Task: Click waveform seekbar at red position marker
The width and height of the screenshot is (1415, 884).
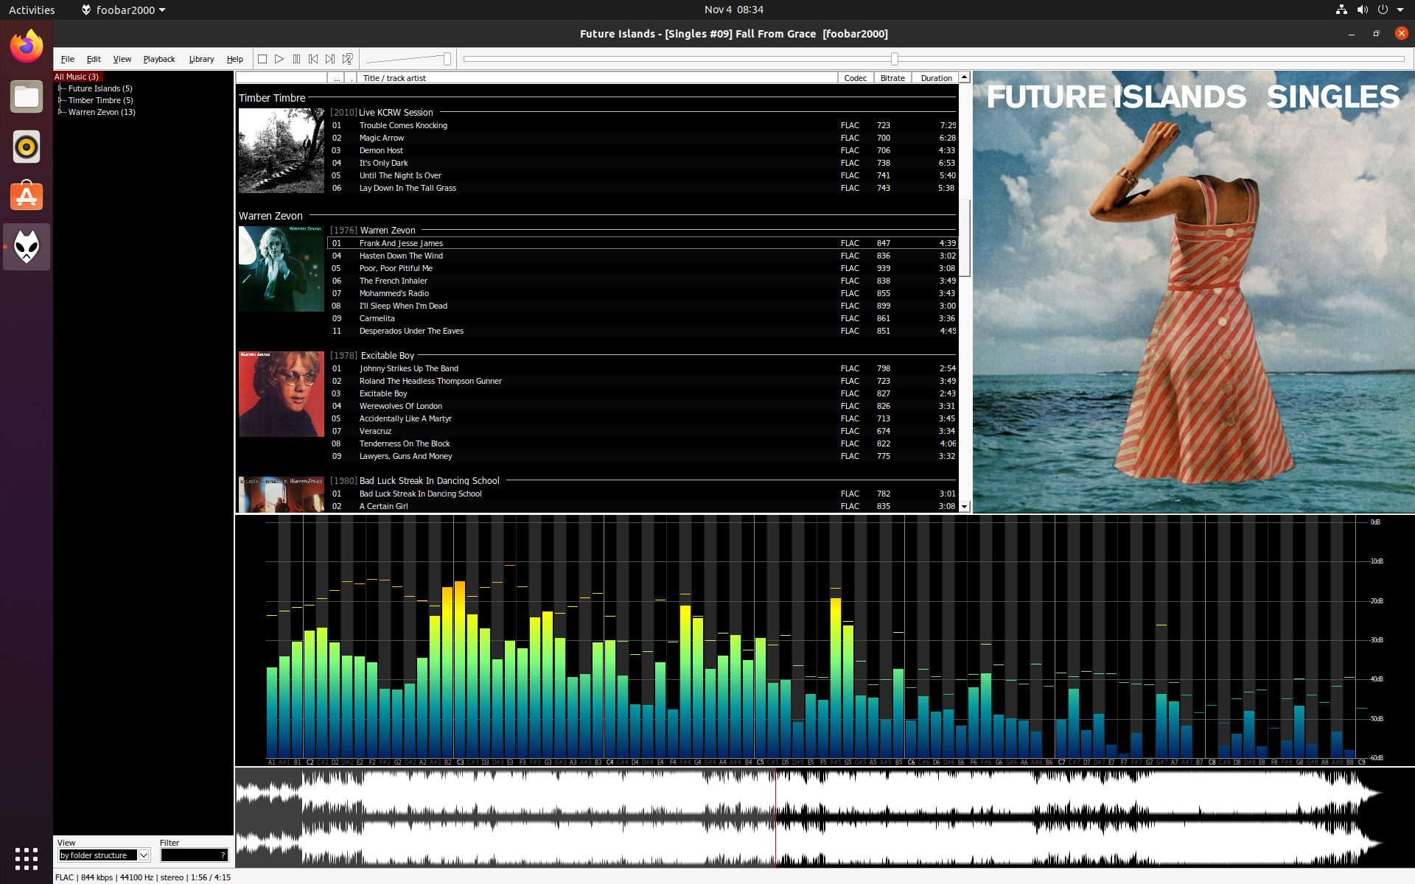Action: coord(775,818)
